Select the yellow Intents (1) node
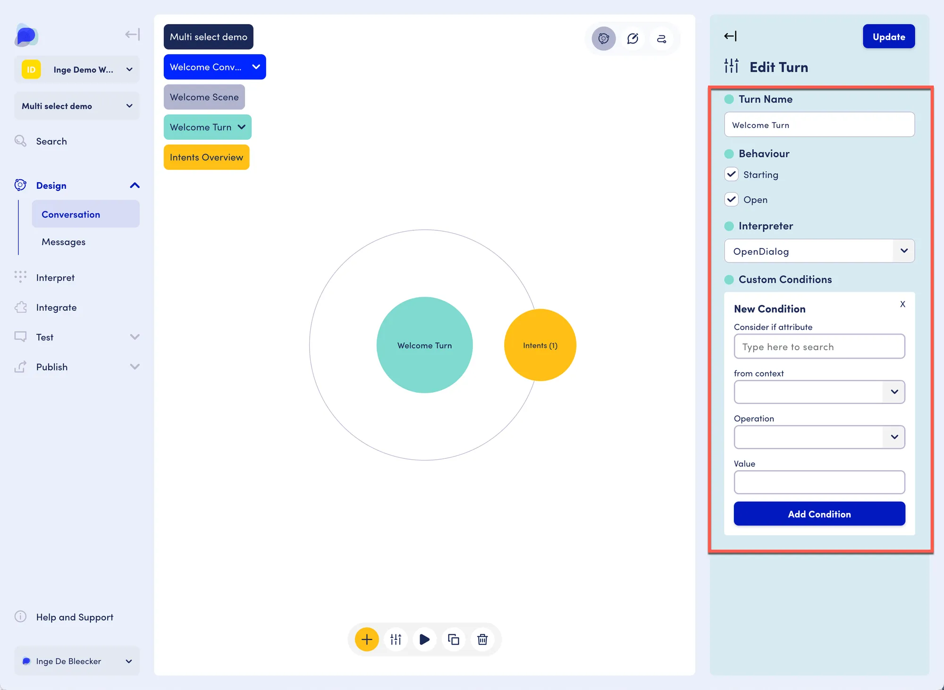This screenshot has width=944, height=690. click(540, 345)
